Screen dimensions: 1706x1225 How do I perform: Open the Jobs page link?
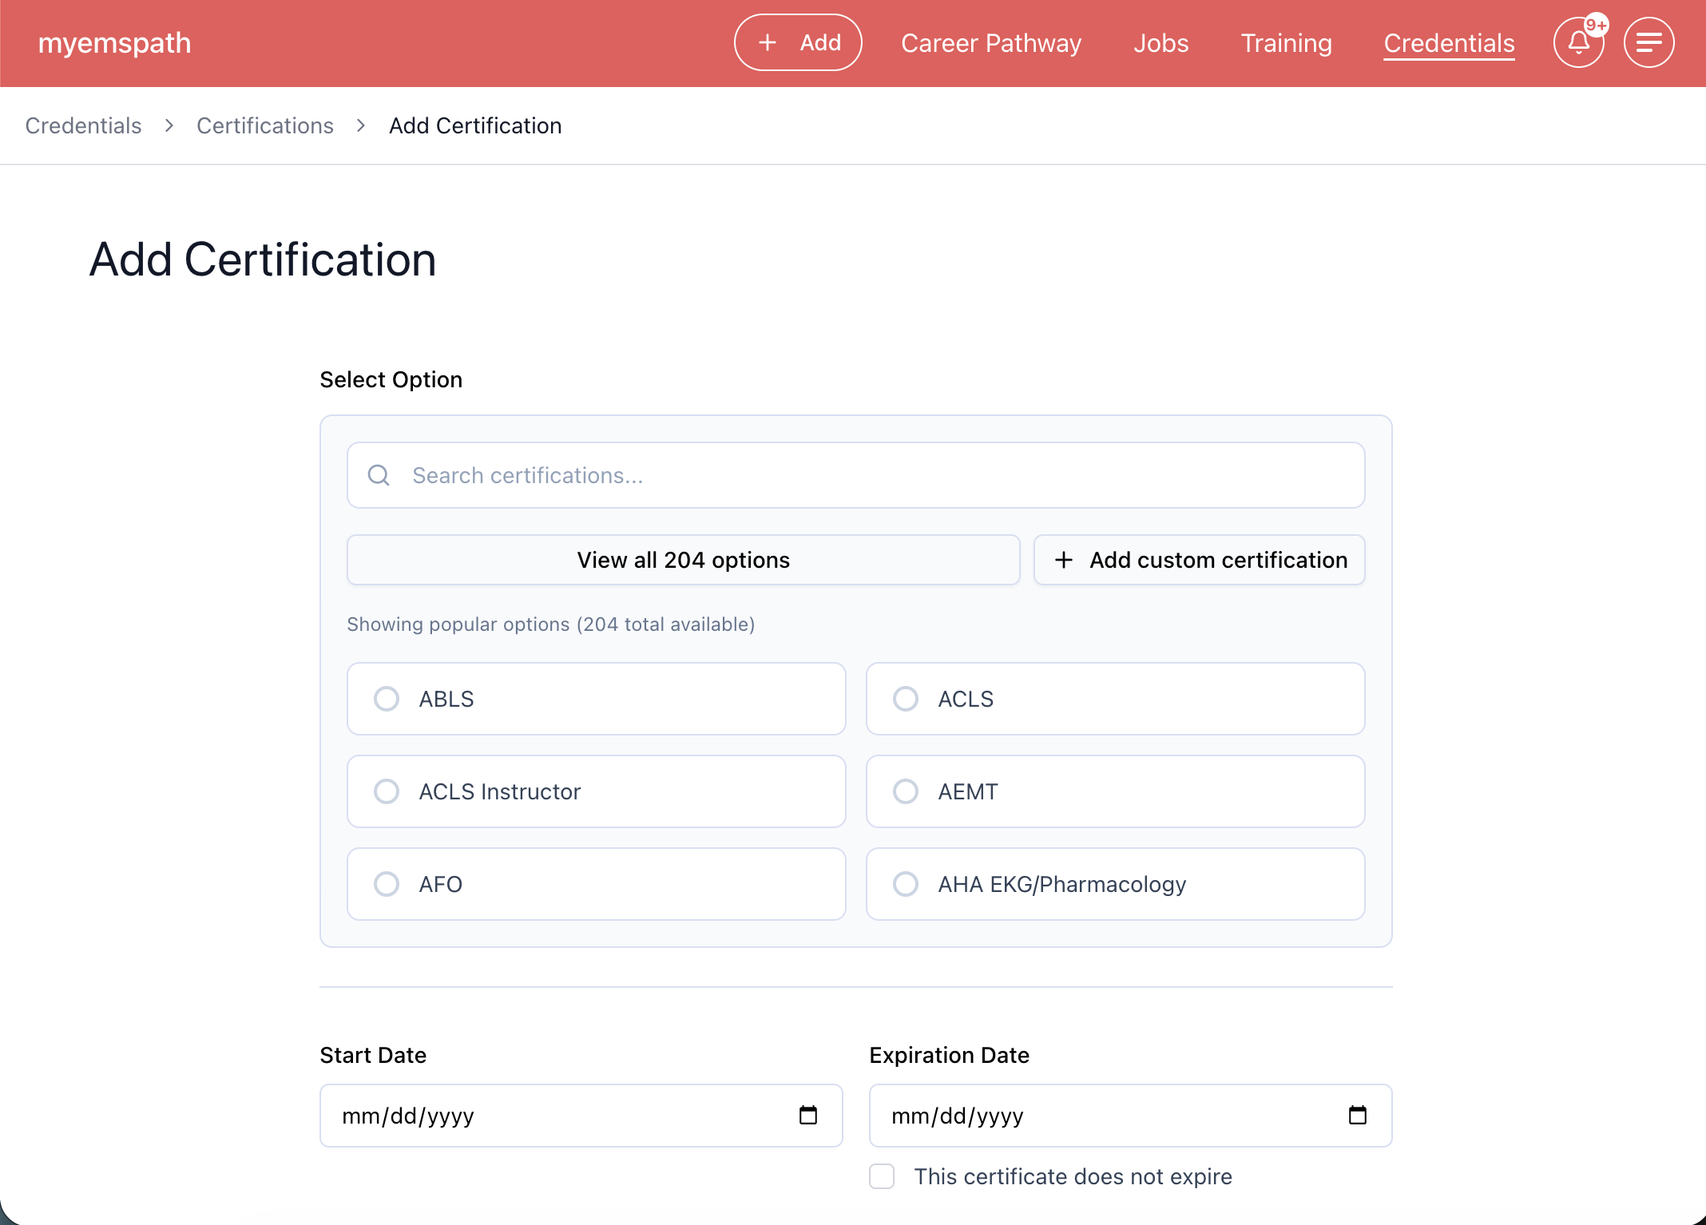[1160, 43]
